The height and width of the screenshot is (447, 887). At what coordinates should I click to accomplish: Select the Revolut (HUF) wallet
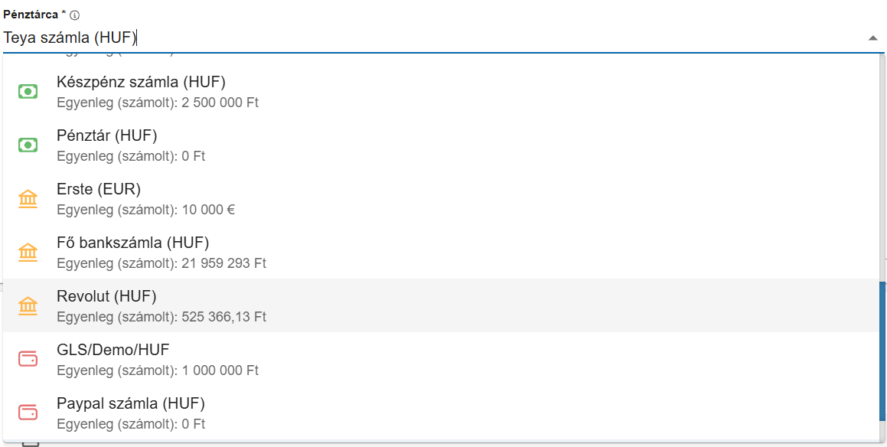(x=106, y=297)
